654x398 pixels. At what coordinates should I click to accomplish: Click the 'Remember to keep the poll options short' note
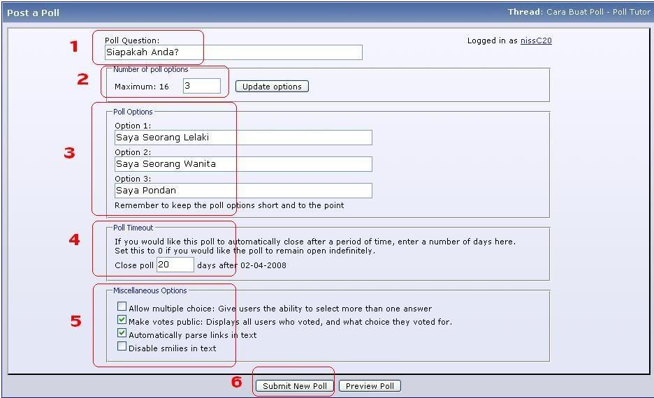point(229,205)
